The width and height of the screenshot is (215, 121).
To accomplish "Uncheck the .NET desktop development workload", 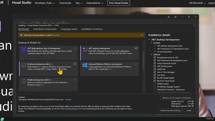I will [136, 48].
